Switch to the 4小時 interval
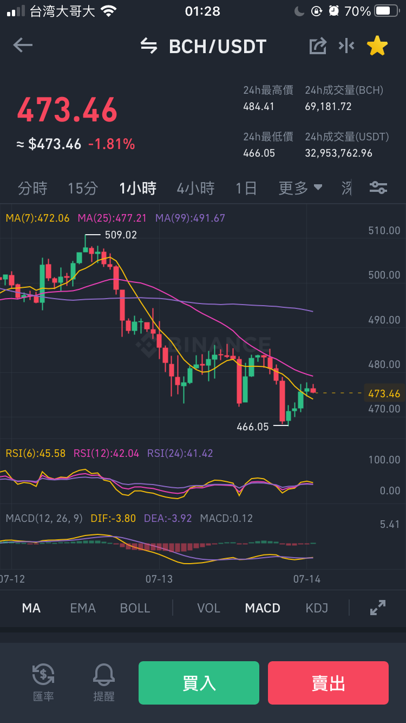The height and width of the screenshot is (723, 406). (x=195, y=188)
